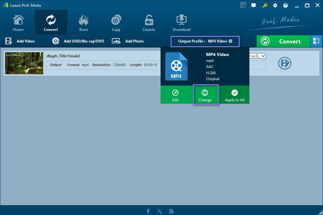The image size is (323, 215).
Task: Open the YouTube link icon
Action: pos(171,211)
